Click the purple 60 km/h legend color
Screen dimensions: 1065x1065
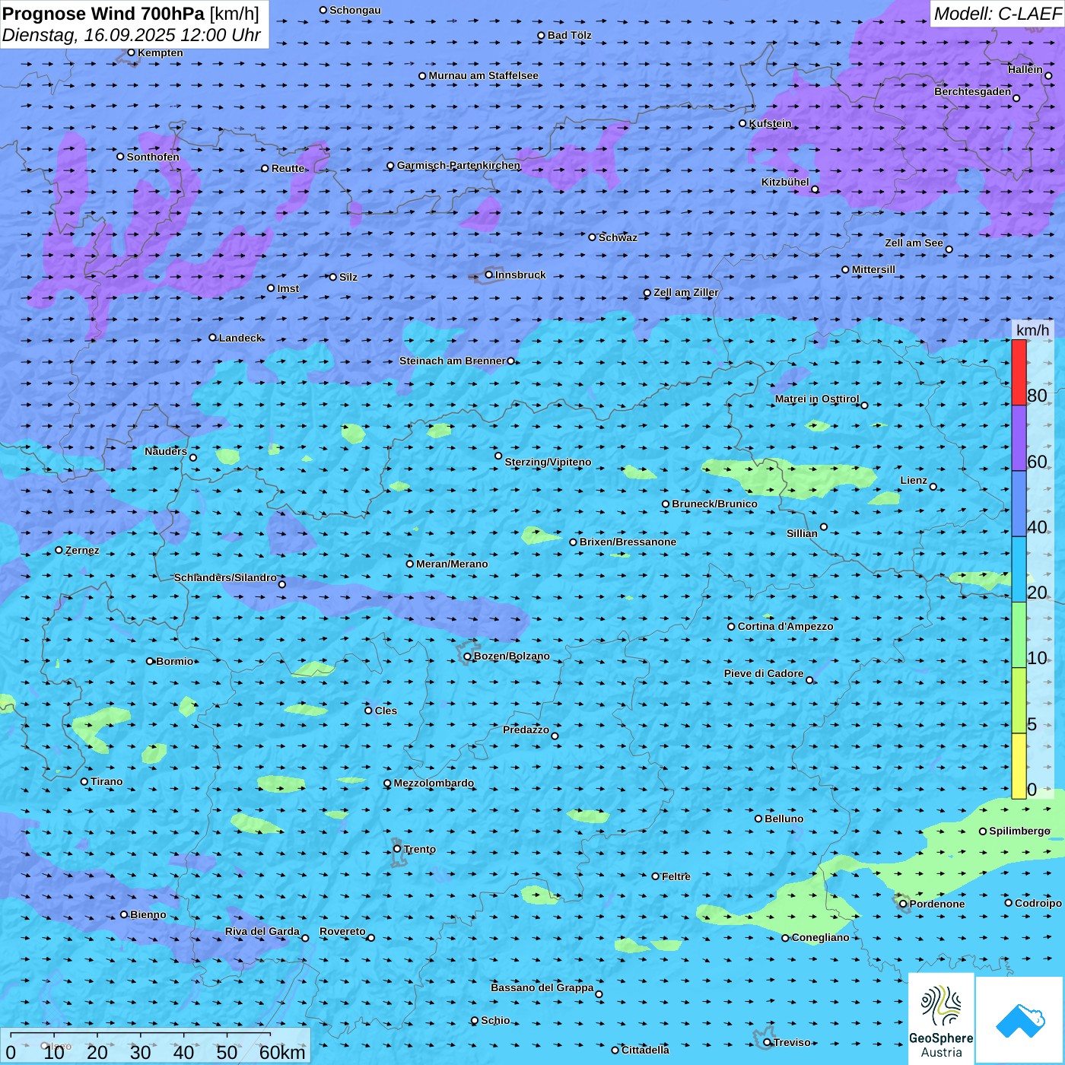(x=1019, y=437)
